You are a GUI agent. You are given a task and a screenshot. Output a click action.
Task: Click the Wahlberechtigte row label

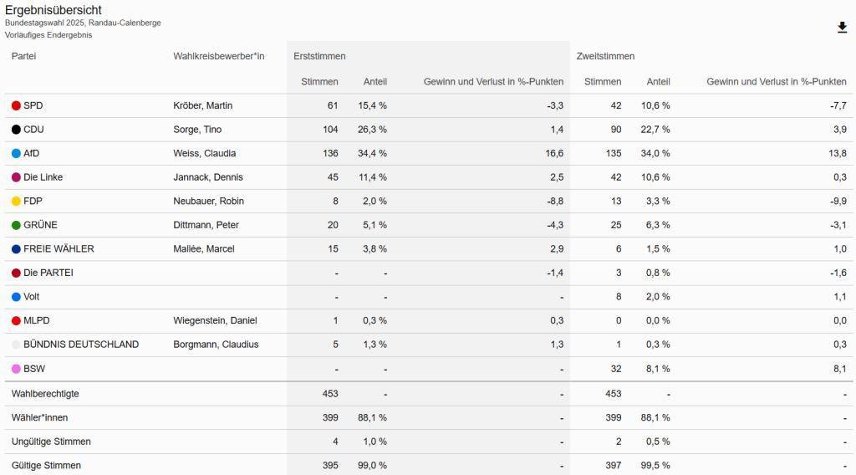tap(45, 394)
